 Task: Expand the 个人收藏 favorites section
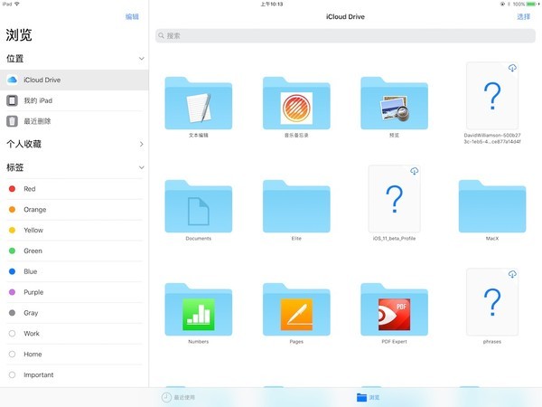point(142,144)
